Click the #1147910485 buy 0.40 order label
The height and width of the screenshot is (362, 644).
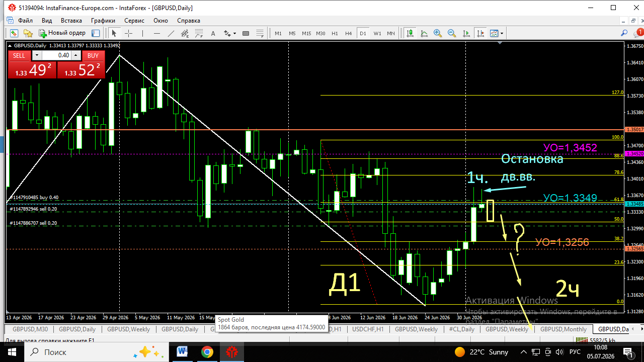[x=34, y=198]
